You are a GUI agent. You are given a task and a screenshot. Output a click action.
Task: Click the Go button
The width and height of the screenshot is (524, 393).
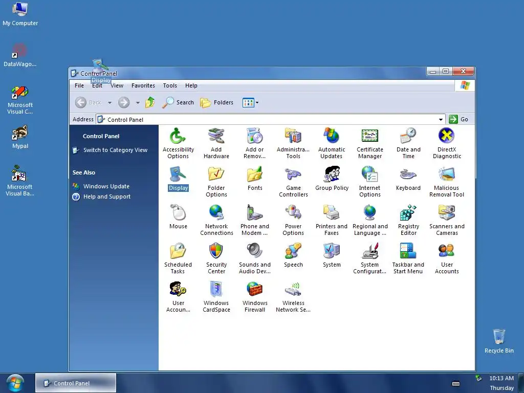click(x=458, y=119)
